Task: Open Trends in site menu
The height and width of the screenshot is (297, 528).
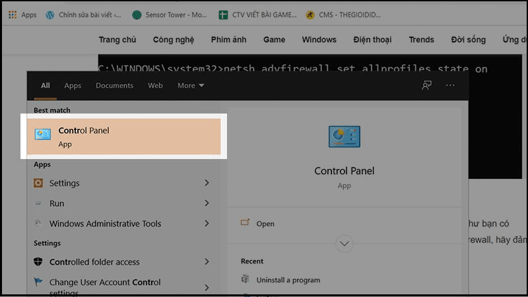Action: 421,40
